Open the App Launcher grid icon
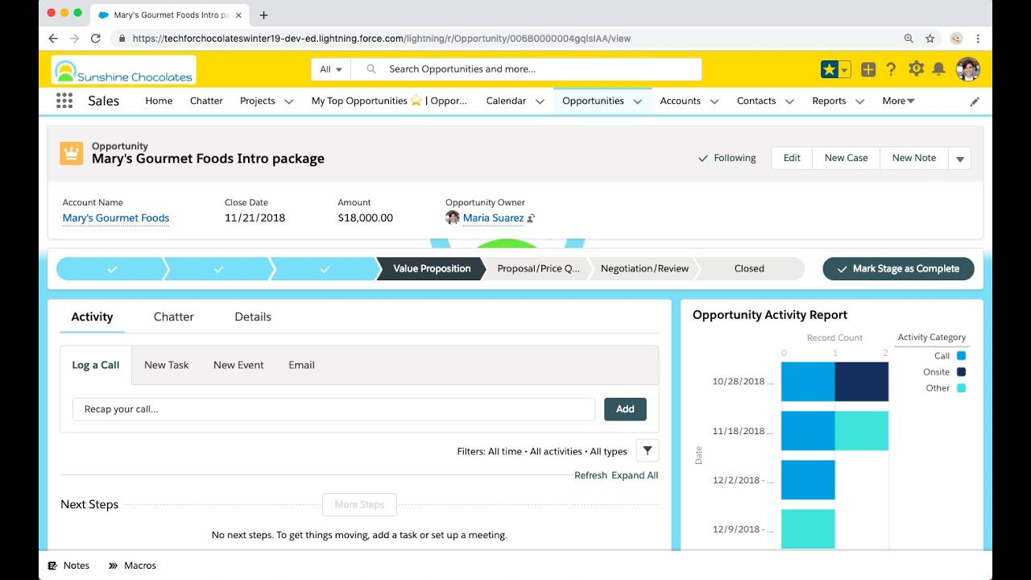 64,101
